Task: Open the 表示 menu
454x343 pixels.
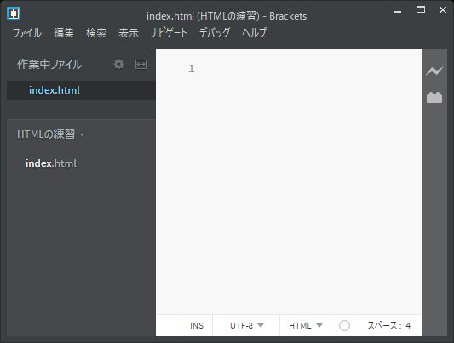Action: 129,32
